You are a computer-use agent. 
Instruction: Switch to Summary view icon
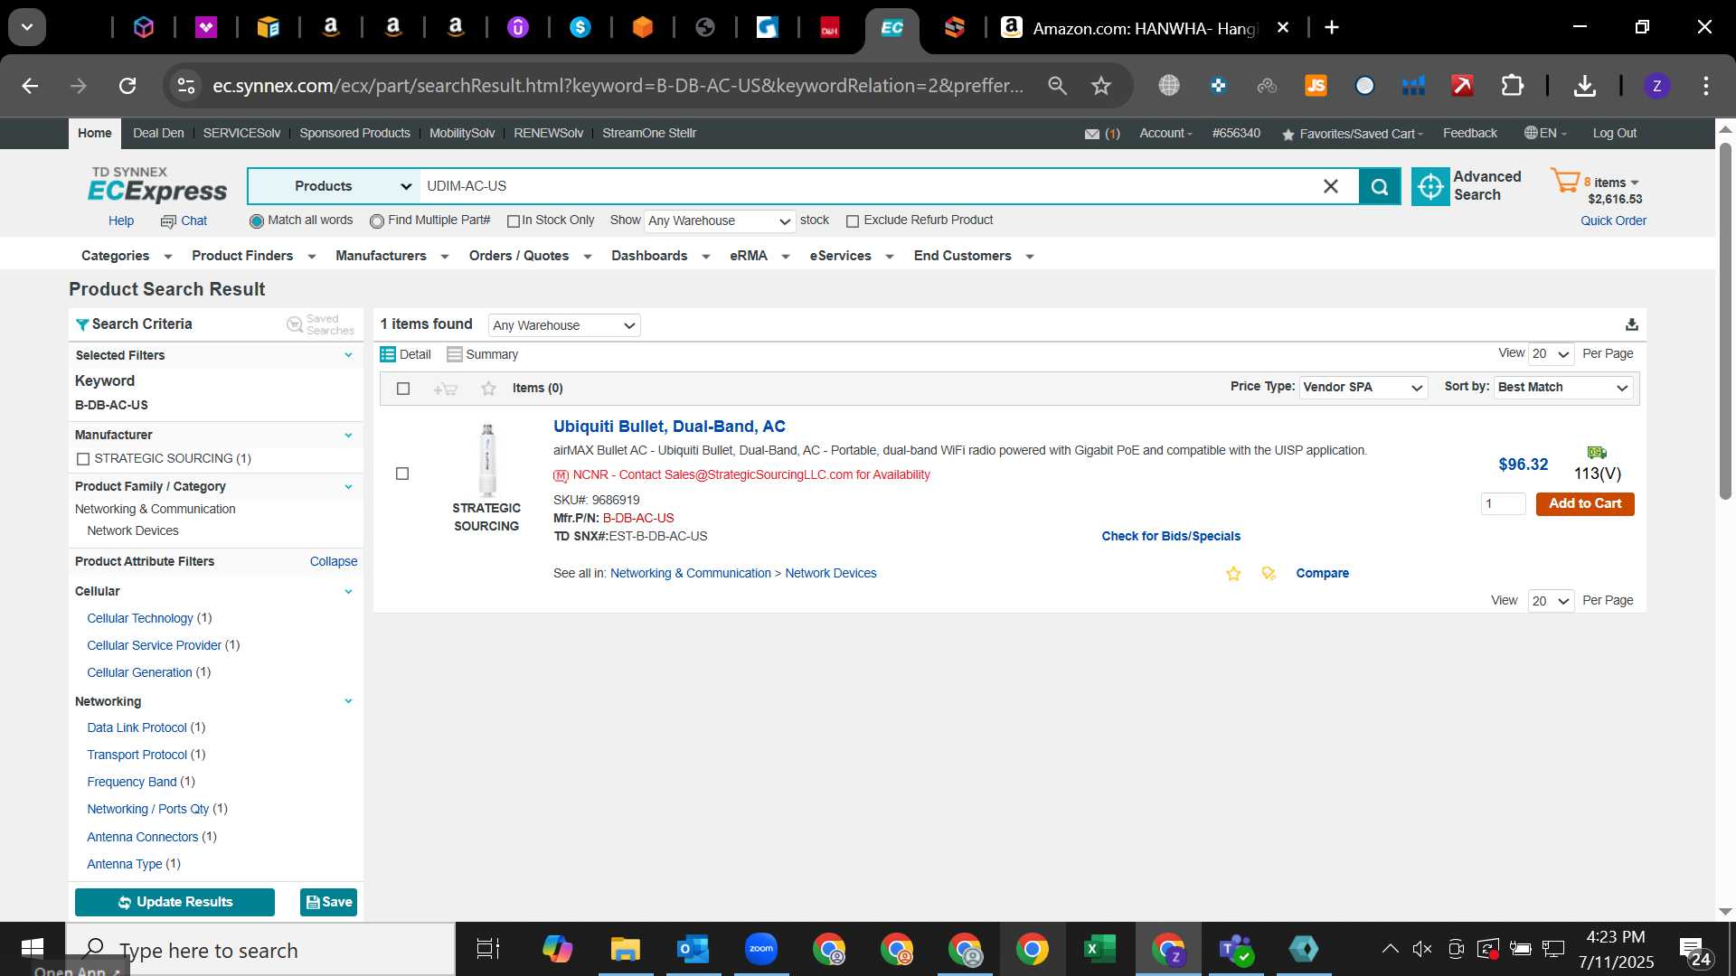(454, 354)
